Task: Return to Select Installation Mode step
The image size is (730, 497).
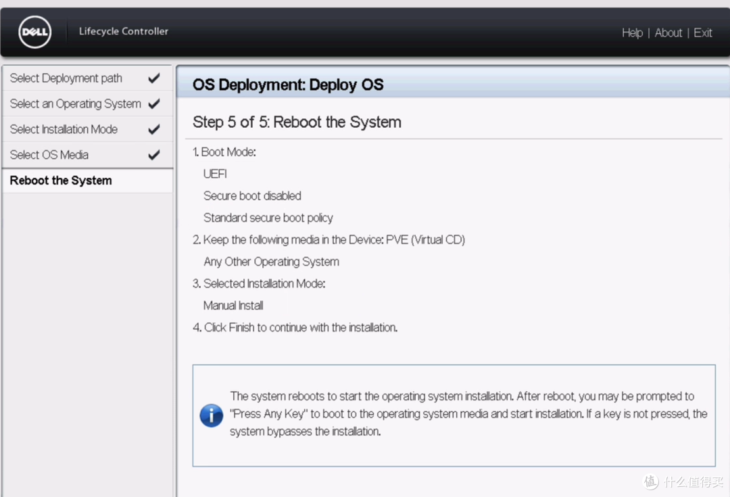Action: [x=64, y=129]
